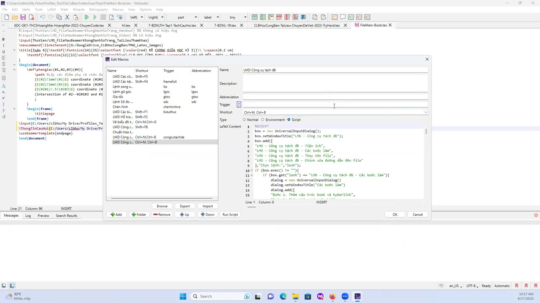Open the File menu

[x=5, y=9]
